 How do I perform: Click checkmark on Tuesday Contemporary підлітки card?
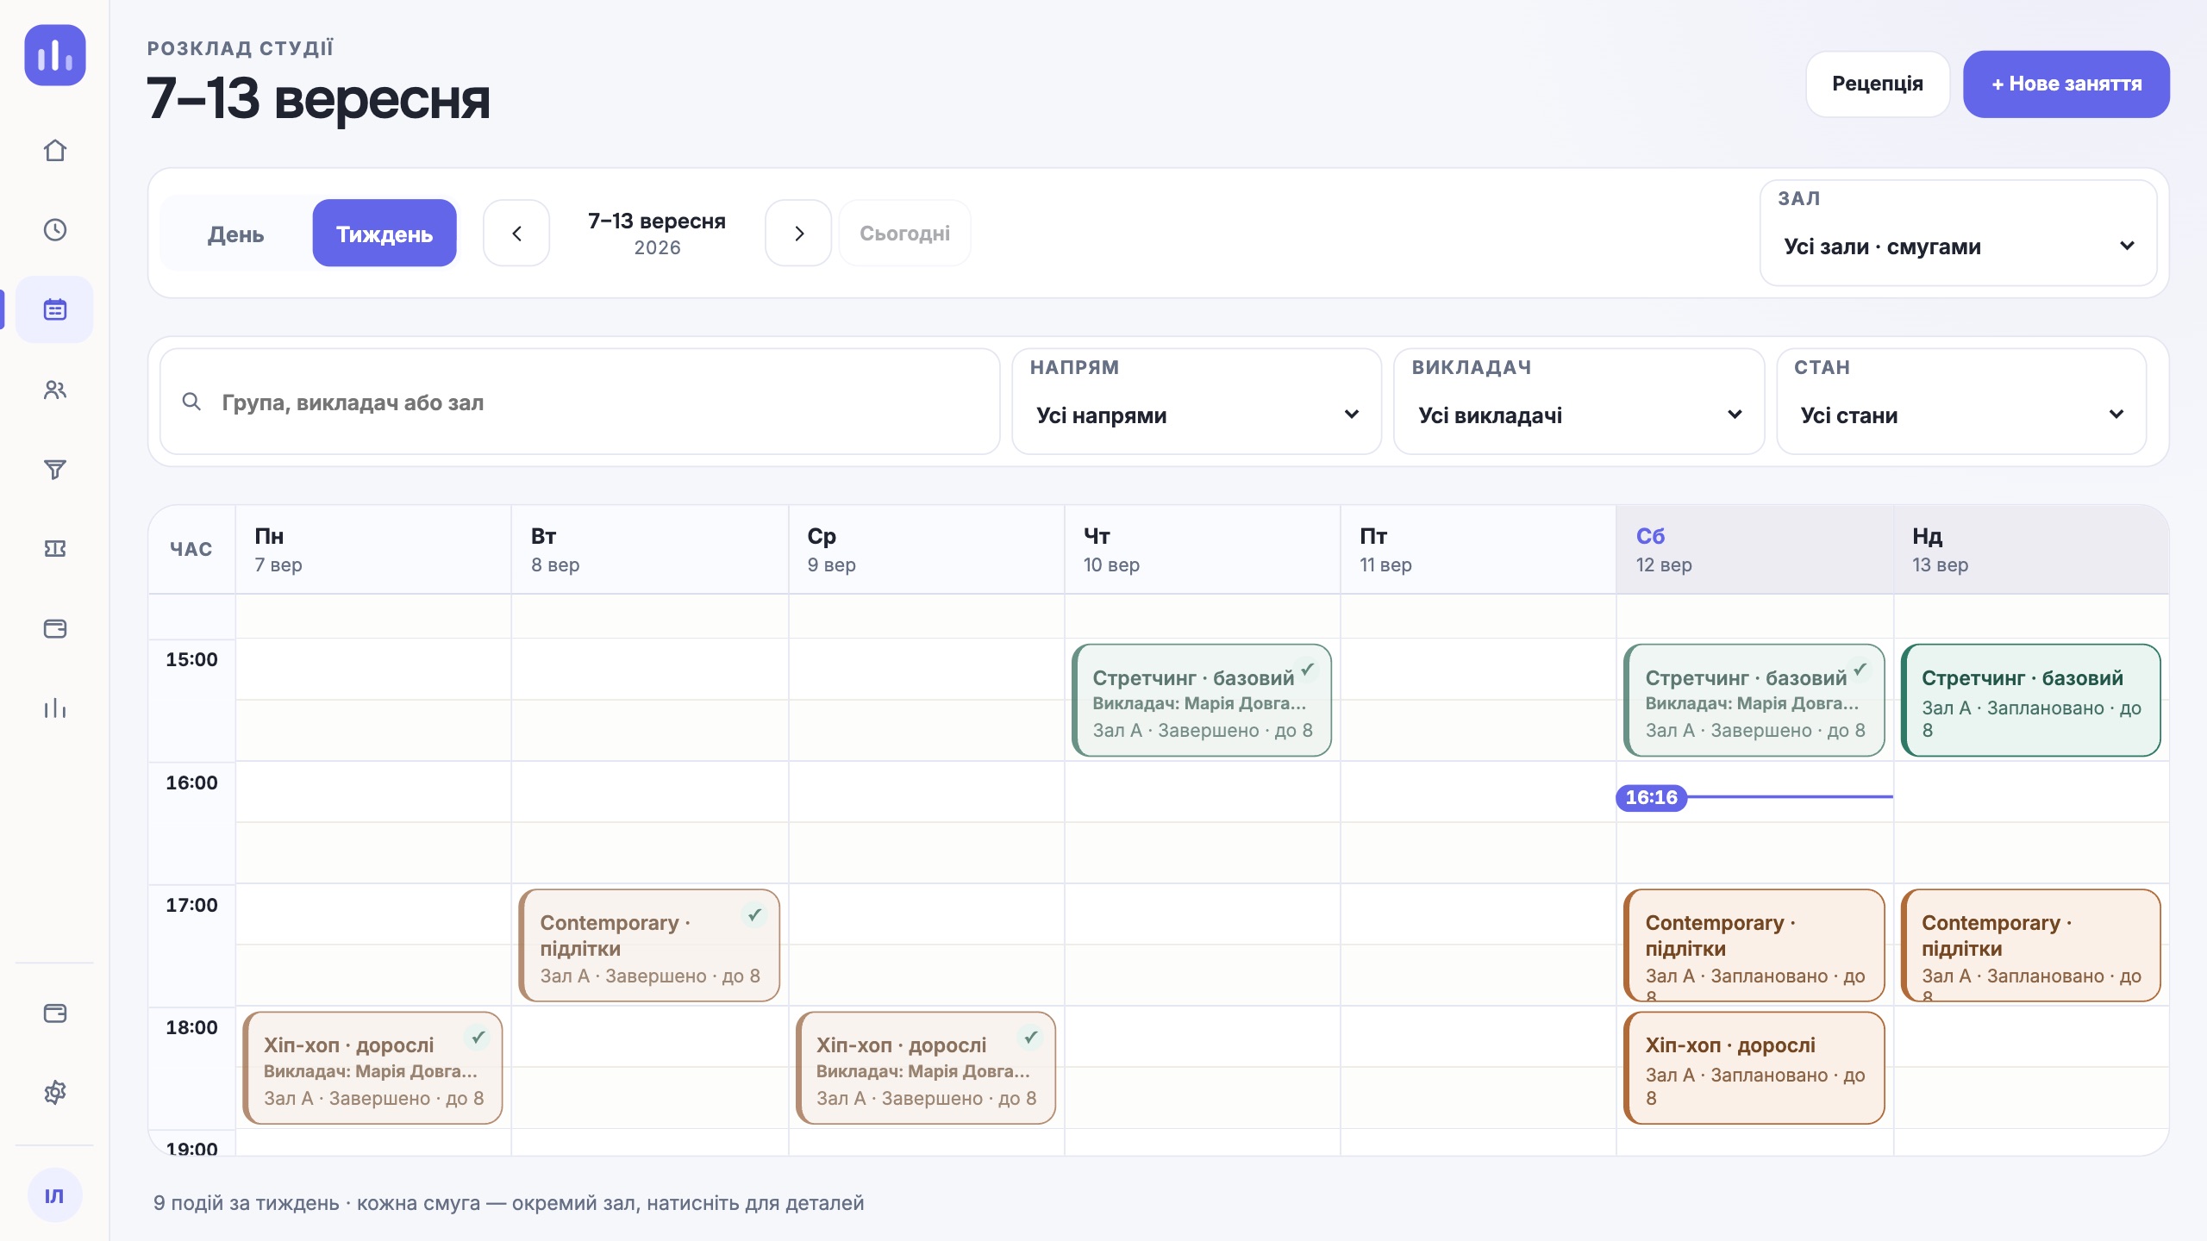(754, 915)
